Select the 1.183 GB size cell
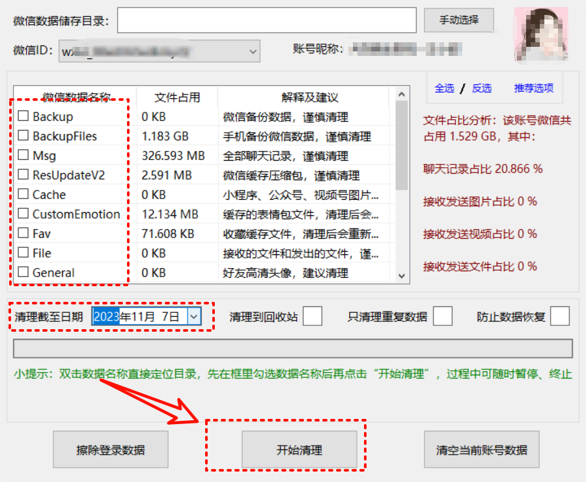Viewport: 586px width, 482px height. [165, 137]
